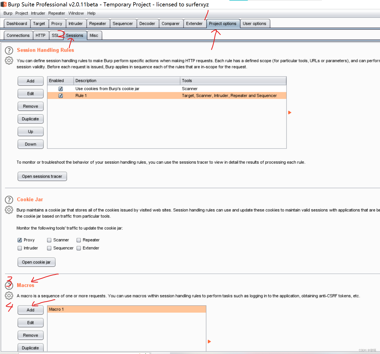The image size is (380, 354).
Task: Open the Burp menu
Action: tap(8, 13)
